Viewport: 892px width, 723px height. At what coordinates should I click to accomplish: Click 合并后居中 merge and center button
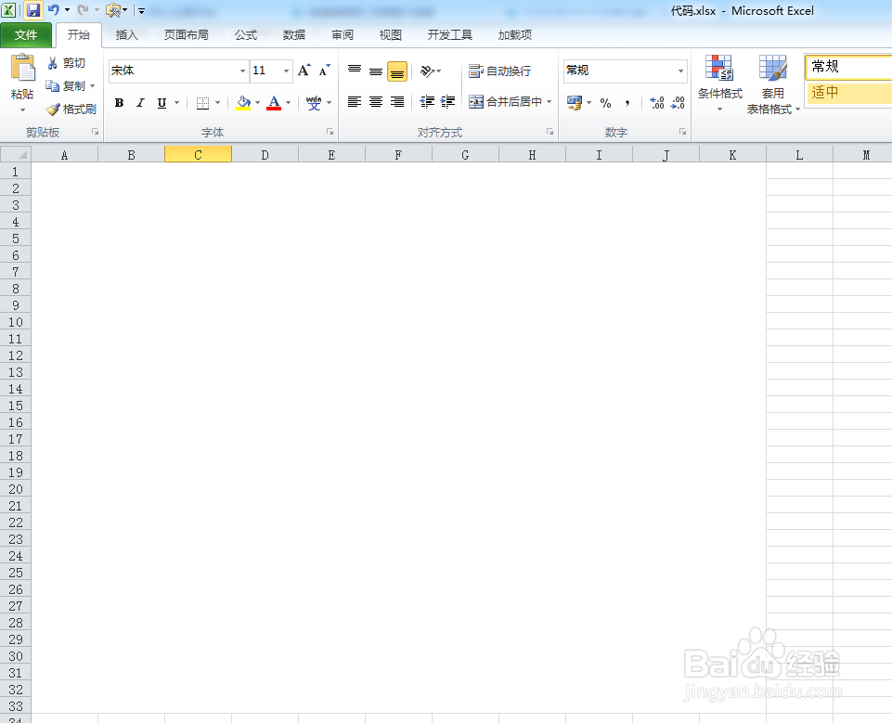click(x=505, y=102)
